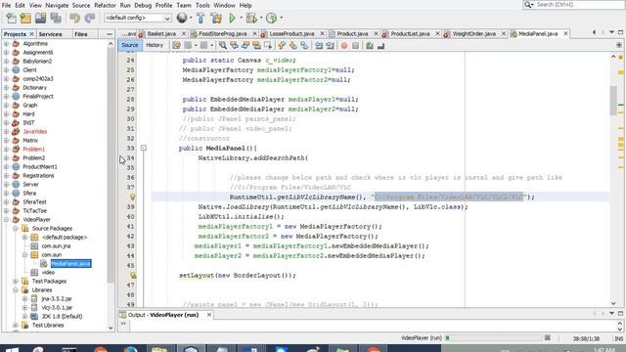Click the Find Next Occurrence icon
The image size is (626, 352).
[x=246, y=46]
